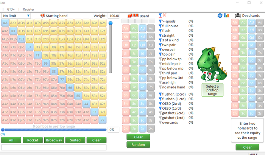Click the board cards icon
This screenshot has width=265, height=155.
(133, 16)
